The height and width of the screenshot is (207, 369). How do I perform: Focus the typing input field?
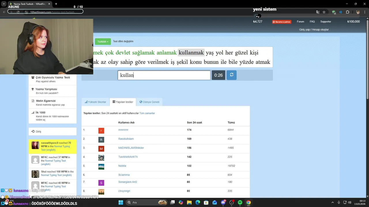click(164, 75)
